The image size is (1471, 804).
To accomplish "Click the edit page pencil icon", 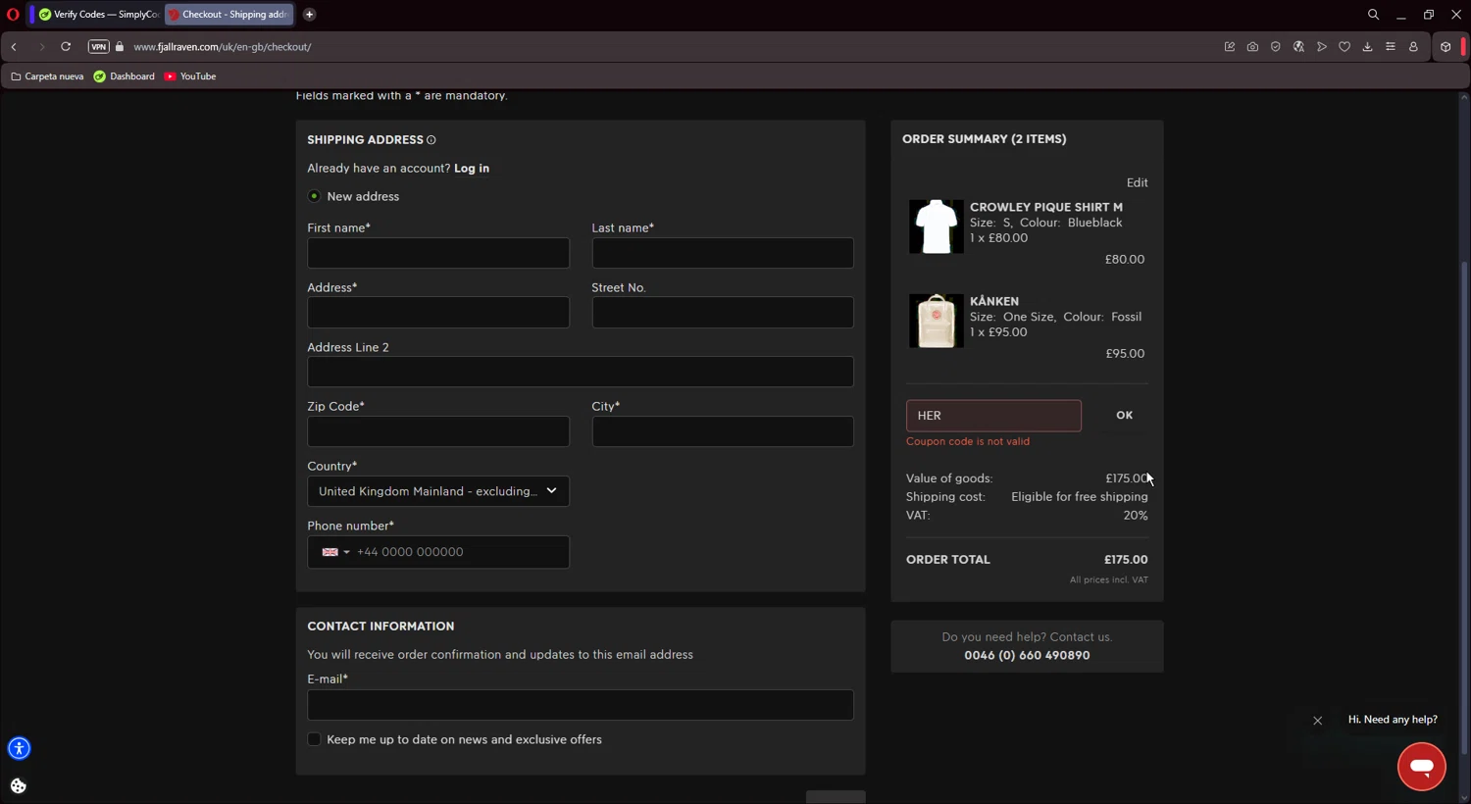I will point(1230,47).
